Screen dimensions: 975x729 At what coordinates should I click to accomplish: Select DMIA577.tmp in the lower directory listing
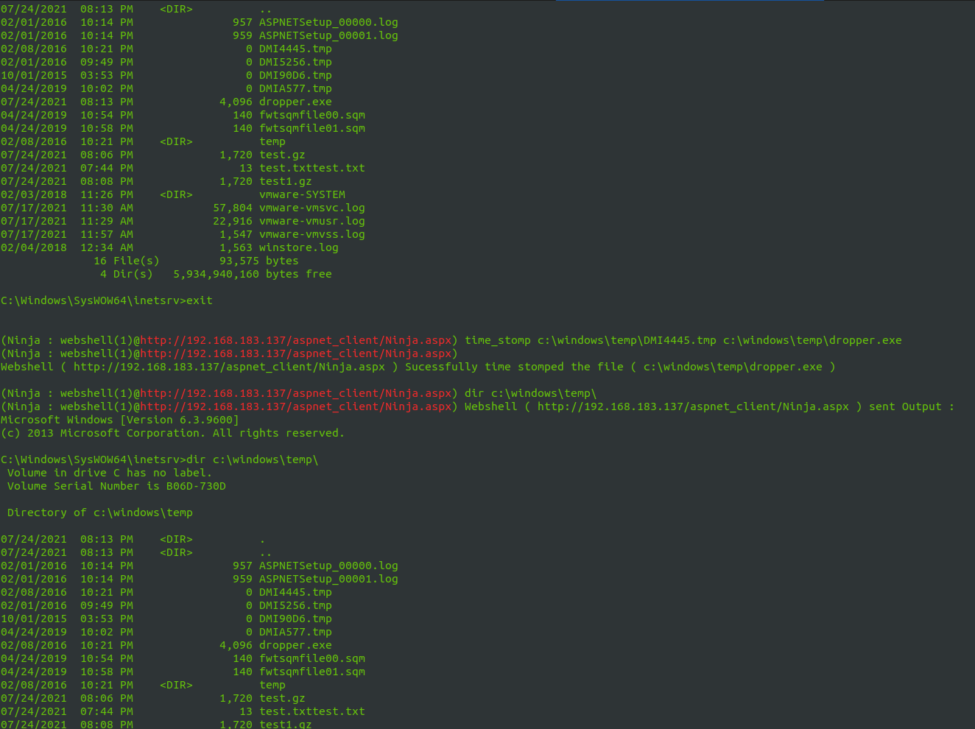295,632
